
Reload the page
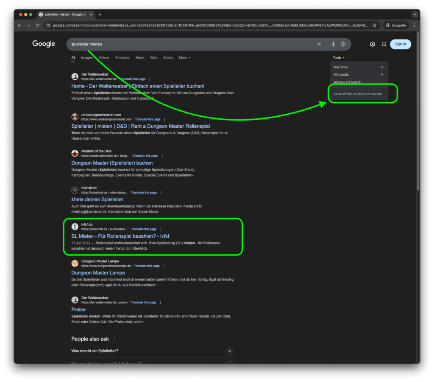38,25
